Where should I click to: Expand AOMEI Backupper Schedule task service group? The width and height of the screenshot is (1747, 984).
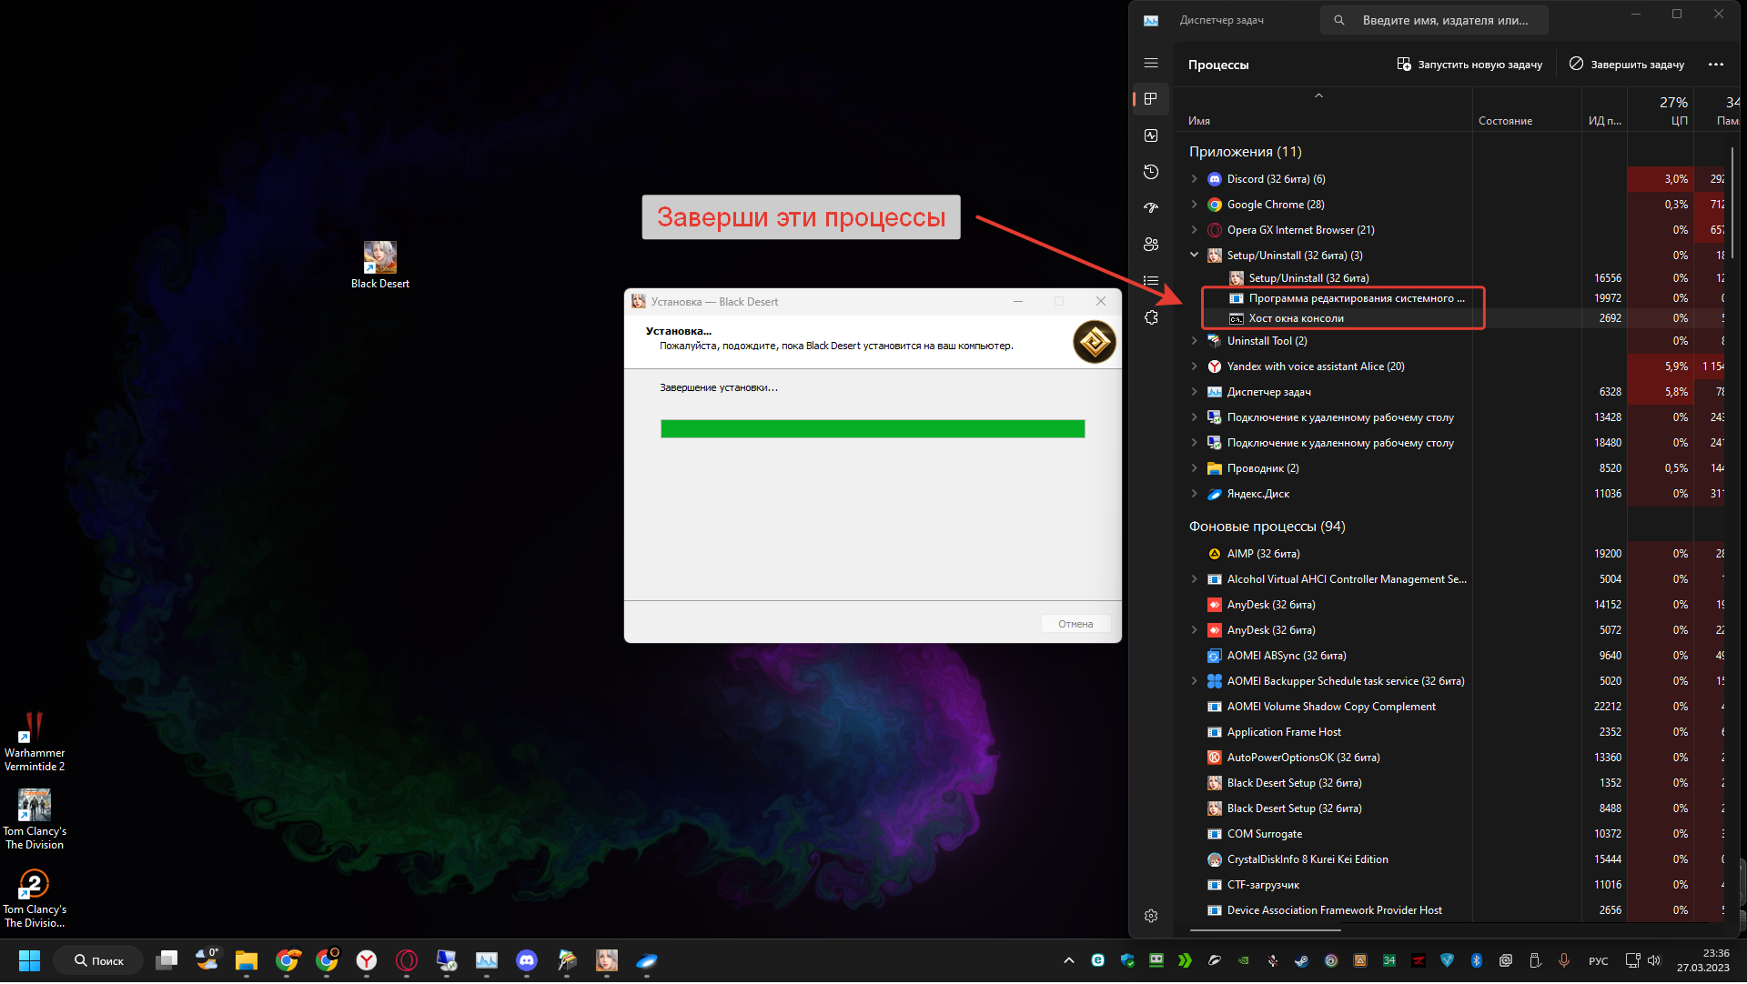pos(1195,681)
